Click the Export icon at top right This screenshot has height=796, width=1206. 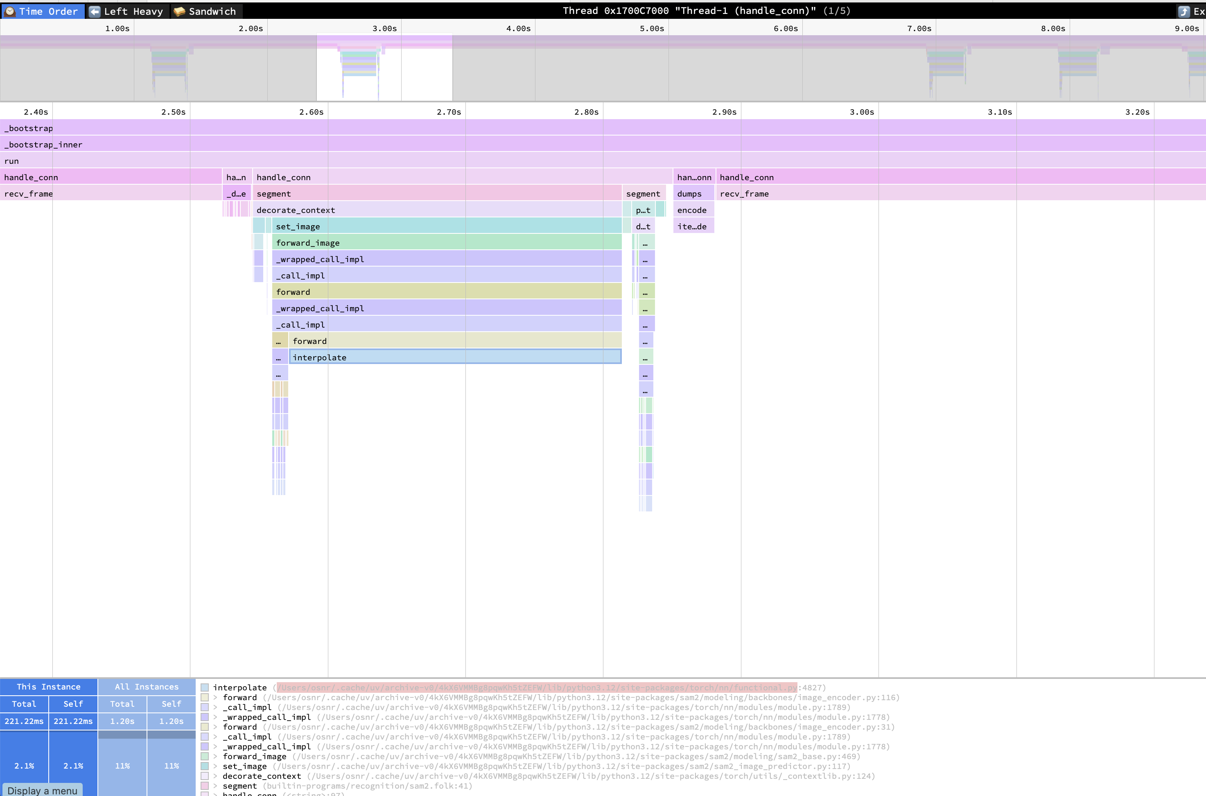tap(1183, 11)
